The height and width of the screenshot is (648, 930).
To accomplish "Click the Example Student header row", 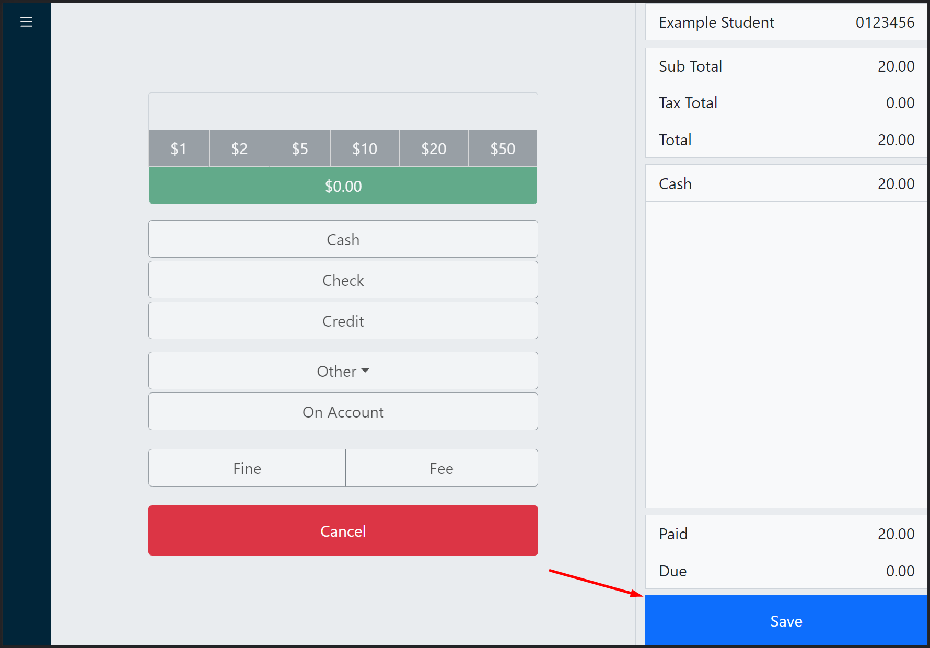I will 786,22.
